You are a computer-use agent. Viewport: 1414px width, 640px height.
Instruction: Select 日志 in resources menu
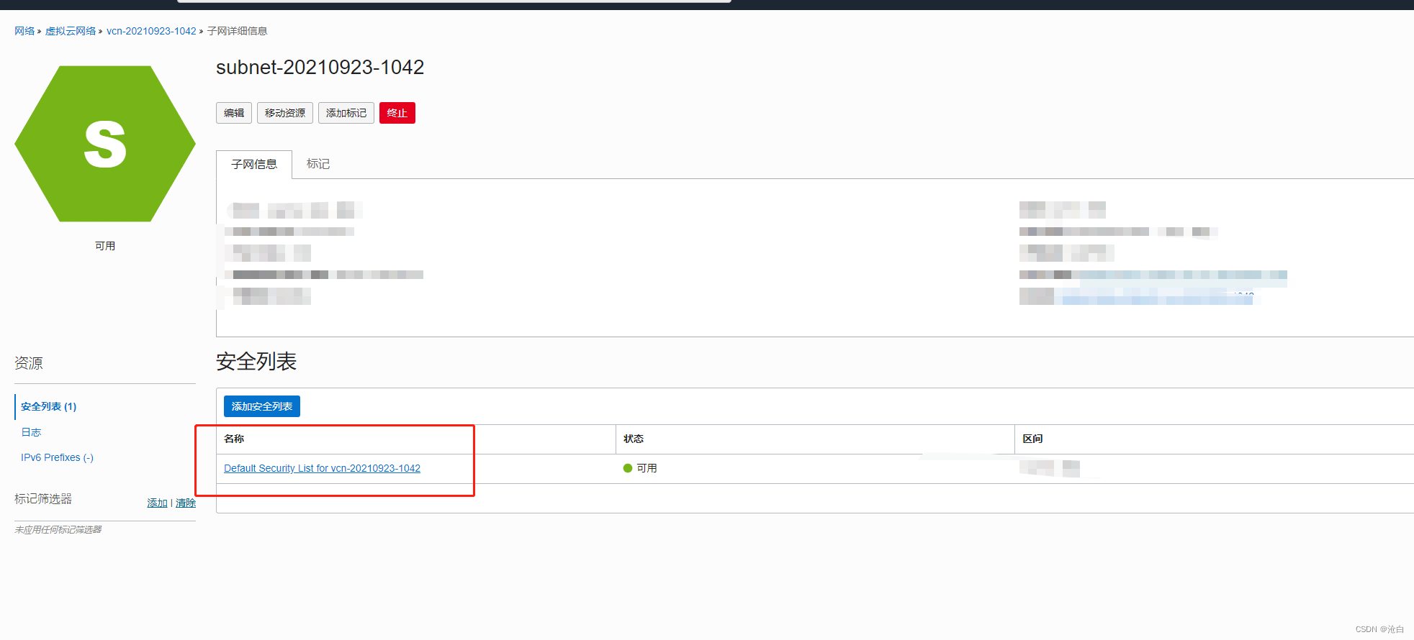[31, 432]
